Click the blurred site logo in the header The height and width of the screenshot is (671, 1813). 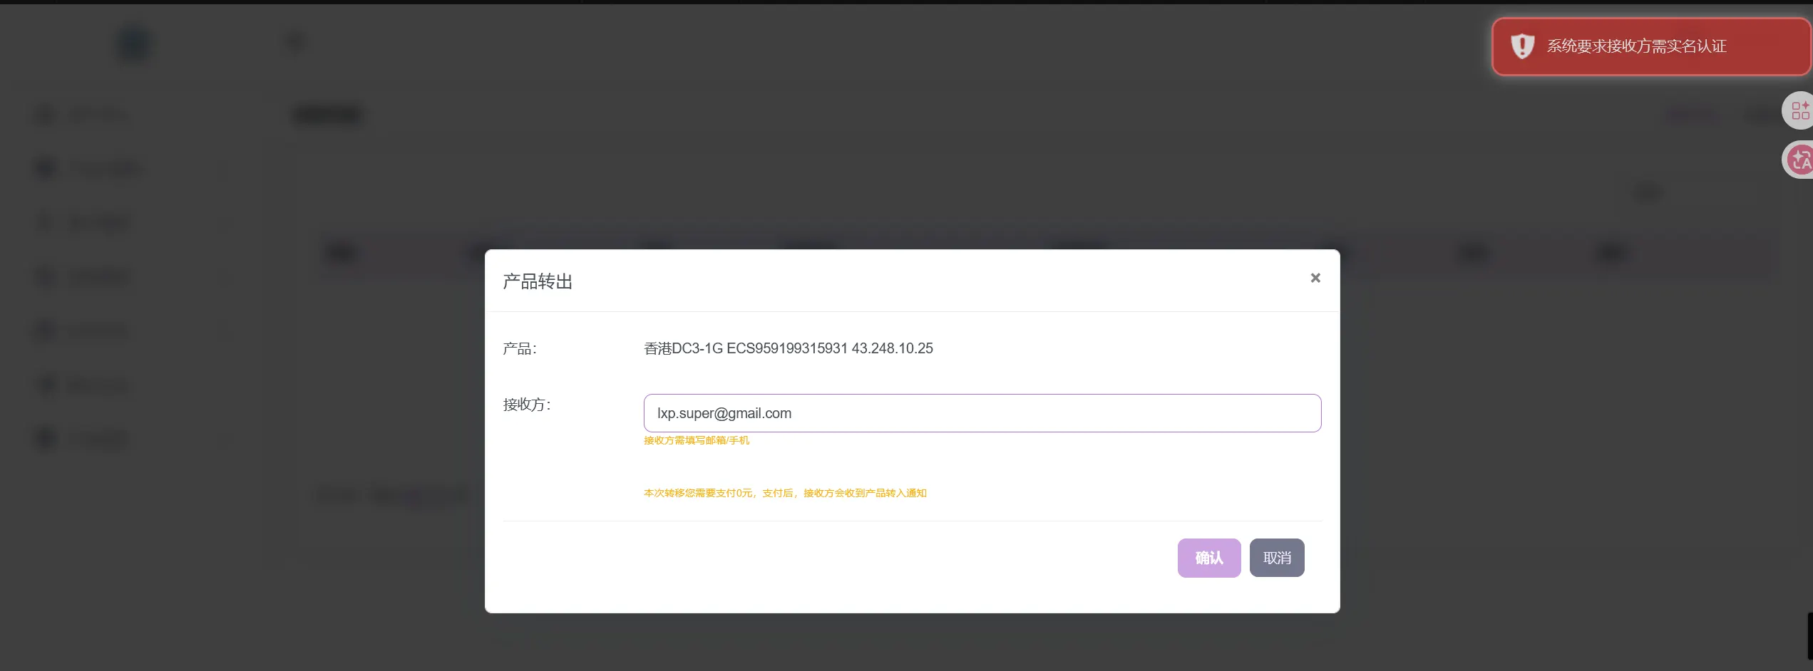[x=134, y=44]
